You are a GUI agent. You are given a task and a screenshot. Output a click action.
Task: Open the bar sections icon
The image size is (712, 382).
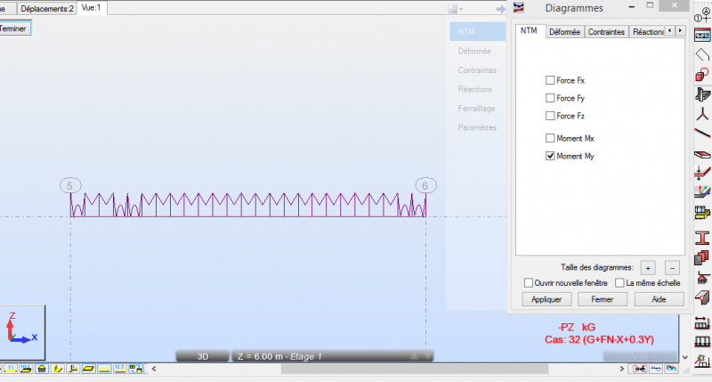702,94
